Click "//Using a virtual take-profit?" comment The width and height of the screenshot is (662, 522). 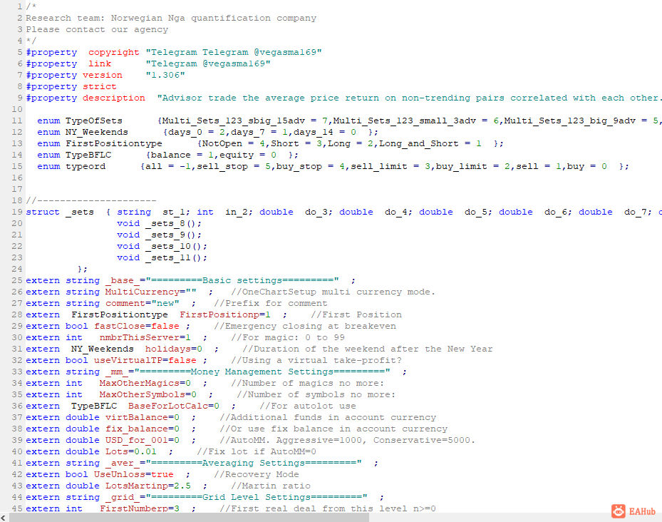[x=316, y=360]
